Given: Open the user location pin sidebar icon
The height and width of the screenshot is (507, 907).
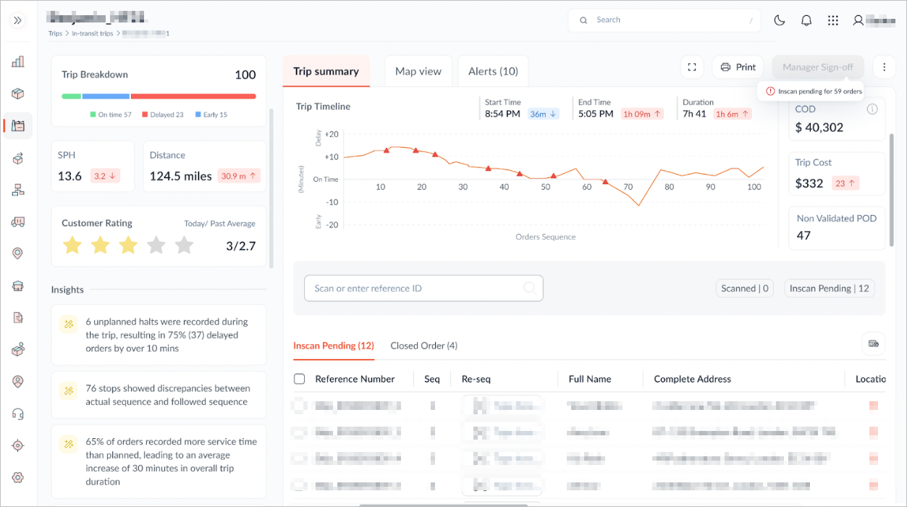Looking at the screenshot, I should 18,381.
